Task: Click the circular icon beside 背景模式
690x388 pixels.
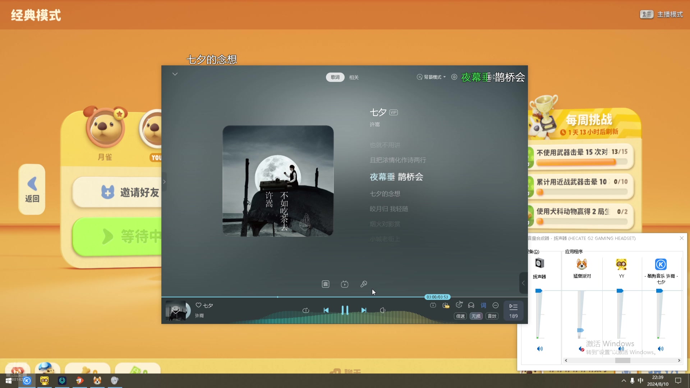Action: (x=454, y=77)
